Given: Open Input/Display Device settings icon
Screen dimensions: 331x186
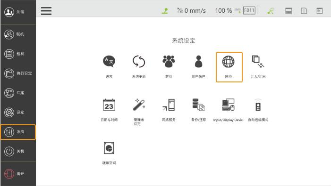Looking at the screenshot, I should (x=229, y=105).
